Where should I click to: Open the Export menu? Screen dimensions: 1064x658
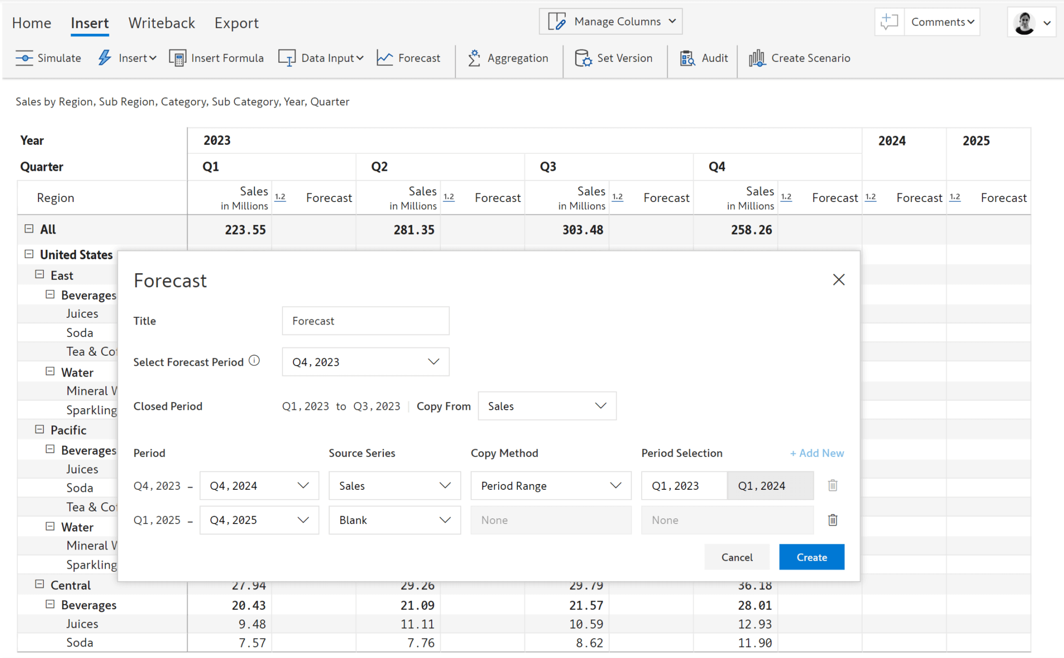[236, 22]
